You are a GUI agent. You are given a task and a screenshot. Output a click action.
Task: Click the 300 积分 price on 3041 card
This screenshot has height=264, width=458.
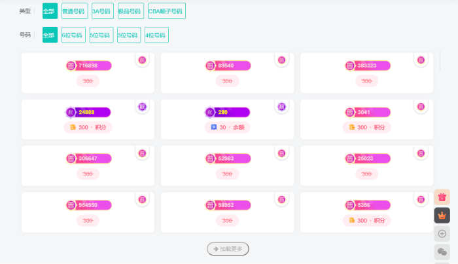coord(367,127)
